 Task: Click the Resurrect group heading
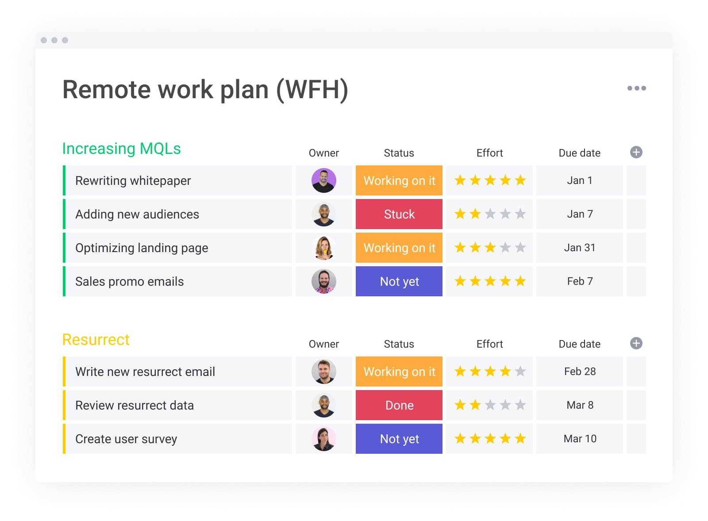(x=96, y=340)
